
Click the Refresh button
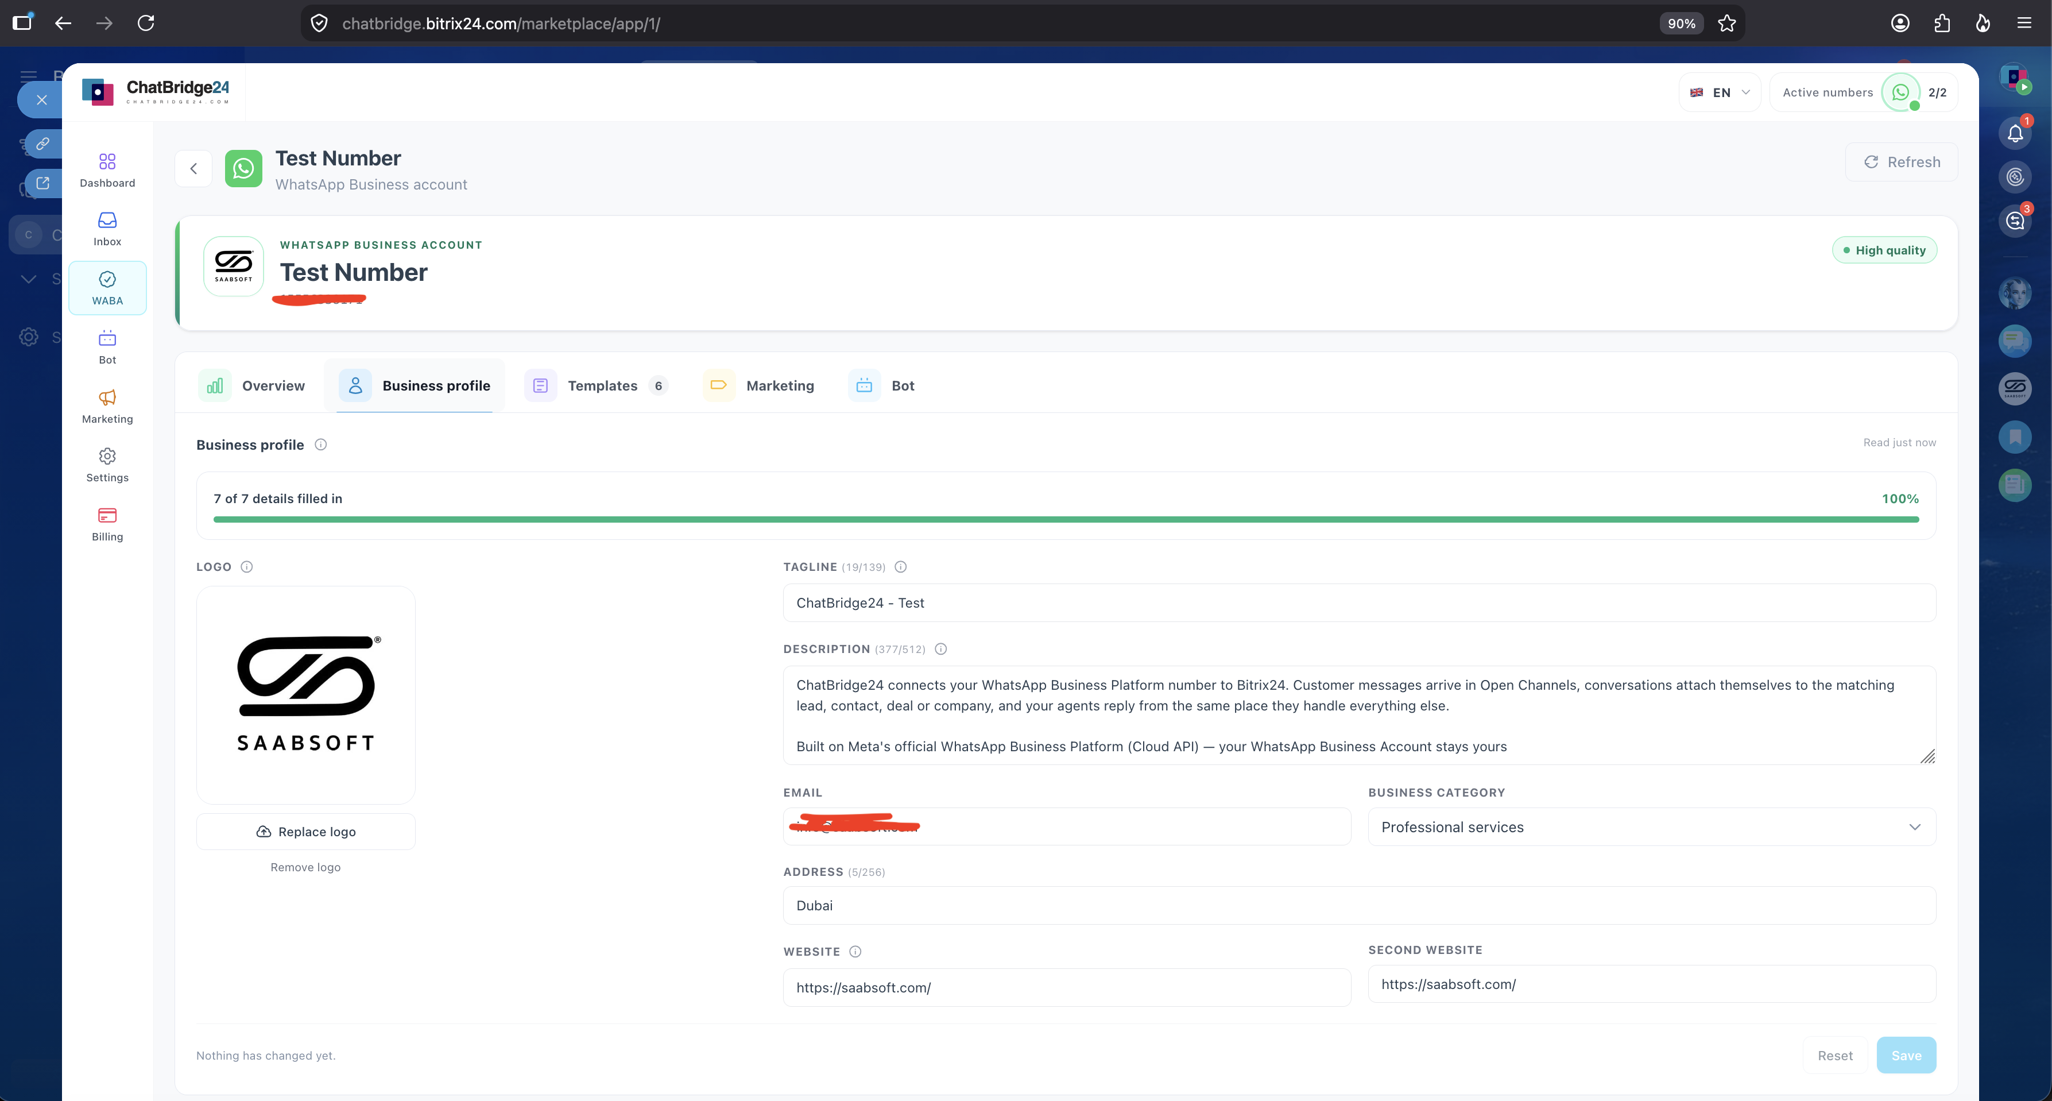point(1902,162)
